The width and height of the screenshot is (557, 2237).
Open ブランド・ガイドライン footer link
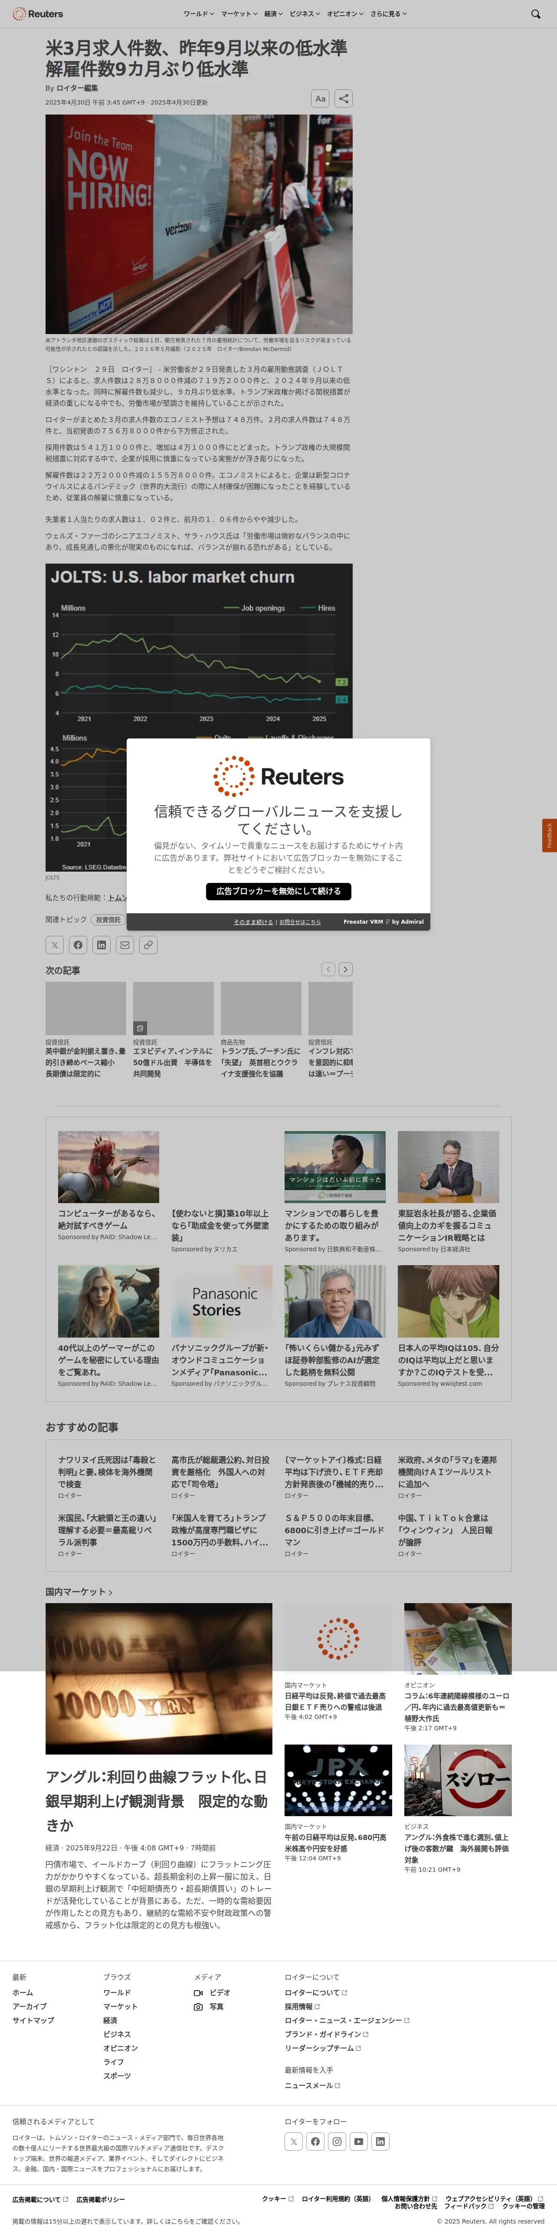[326, 2035]
